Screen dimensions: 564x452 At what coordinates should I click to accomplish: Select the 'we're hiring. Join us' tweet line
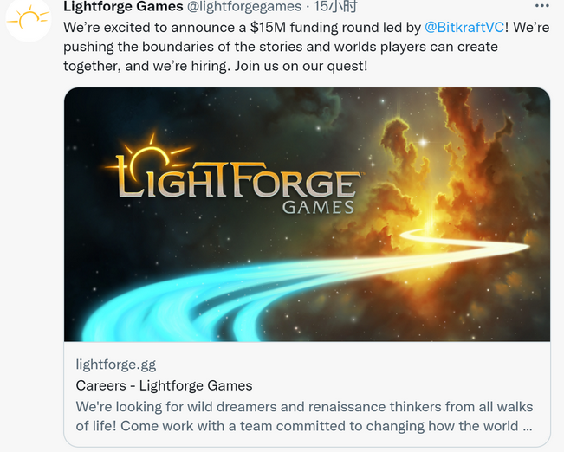216,66
